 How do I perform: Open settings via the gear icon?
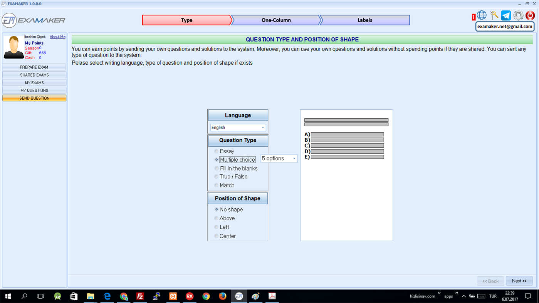(518, 15)
